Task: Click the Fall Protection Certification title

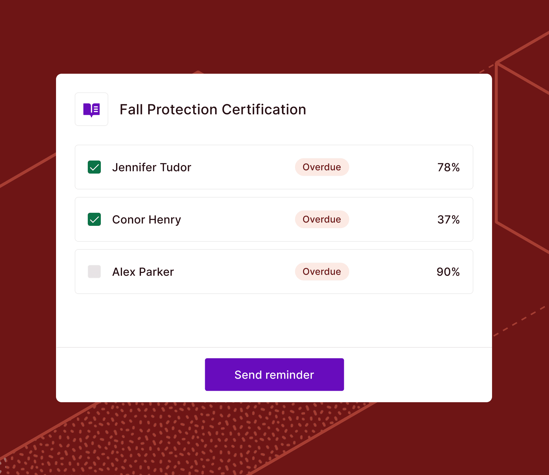Action: (213, 109)
